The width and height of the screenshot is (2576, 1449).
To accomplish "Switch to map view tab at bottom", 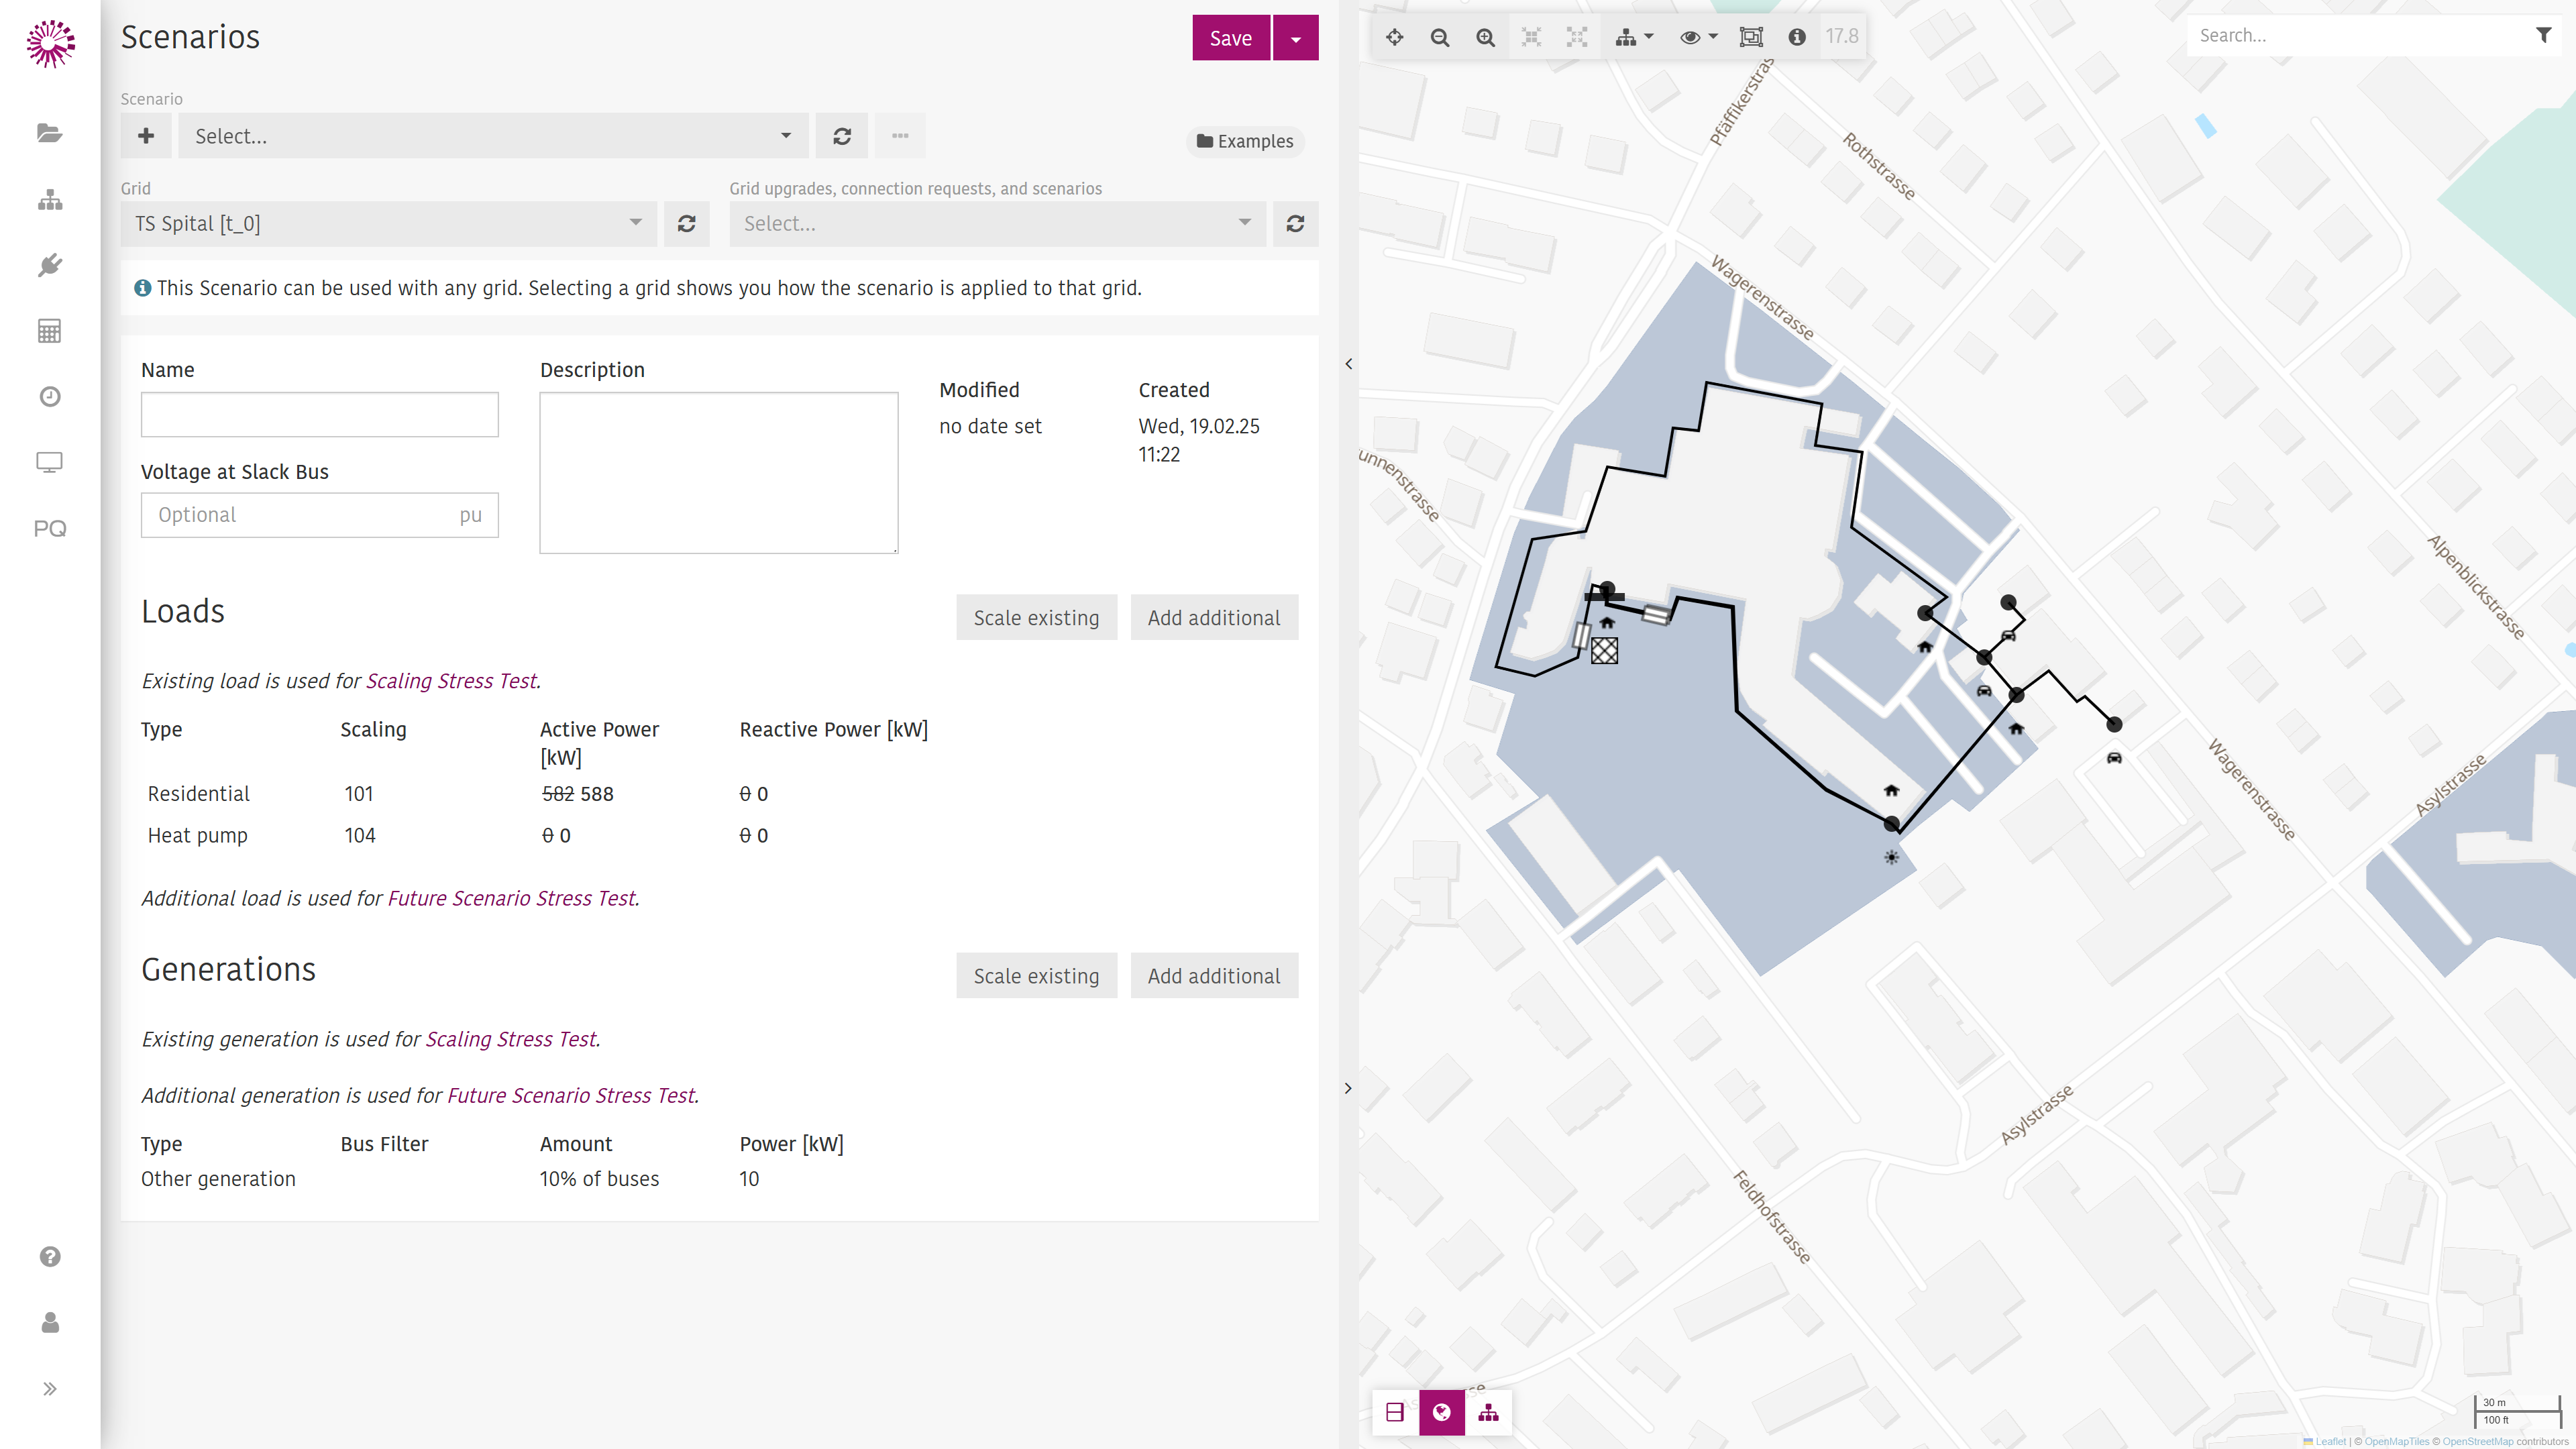I will pyautogui.click(x=1441, y=1413).
